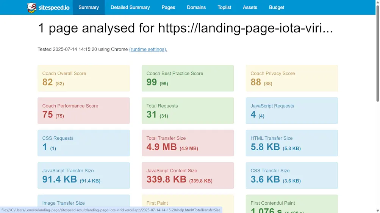Open the Toplist tab
The image size is (380, 213).
pos(224,8)
